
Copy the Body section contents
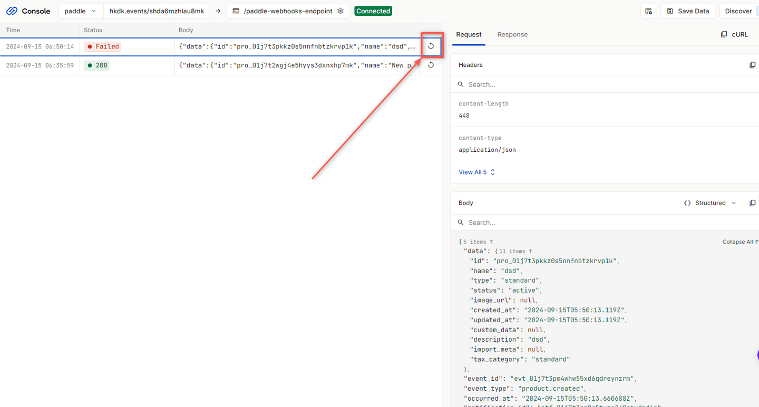[x=752, y=203]
